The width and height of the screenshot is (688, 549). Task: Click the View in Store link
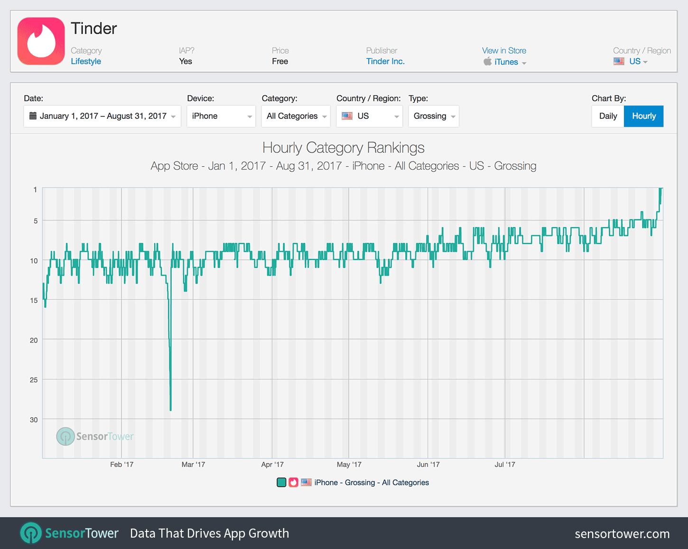504,50
